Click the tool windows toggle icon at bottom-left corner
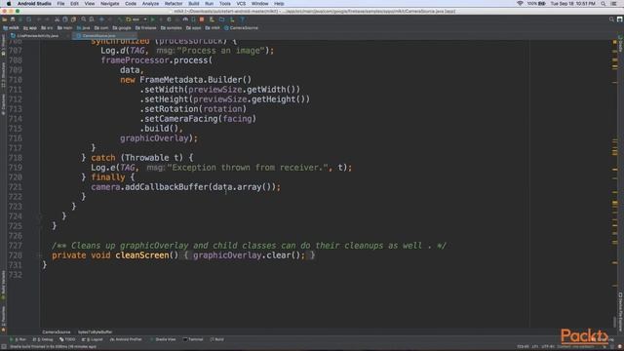624x351 pixels. (4, 347)
